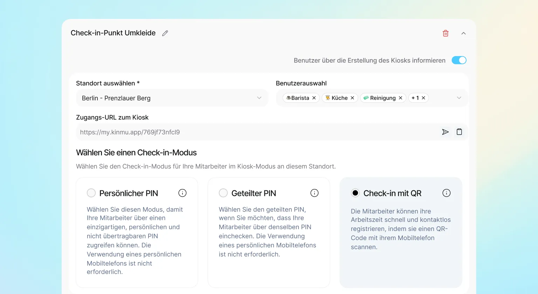Click the Zugangs-URL zum Kiosk field
538x294 pixels.
(x=272, y=132)
